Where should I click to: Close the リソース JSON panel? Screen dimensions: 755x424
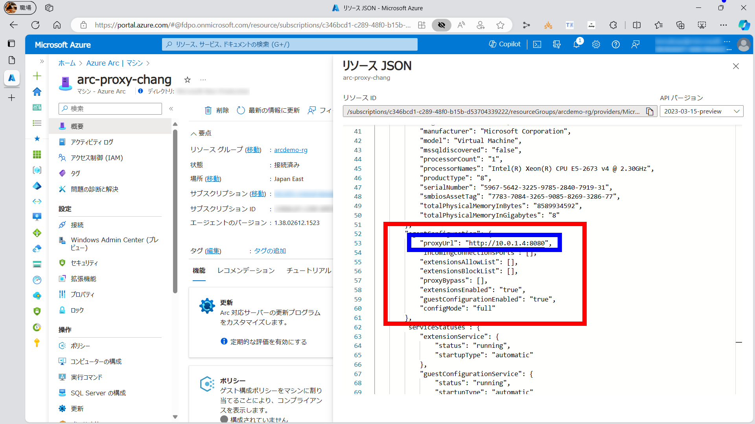736,66
